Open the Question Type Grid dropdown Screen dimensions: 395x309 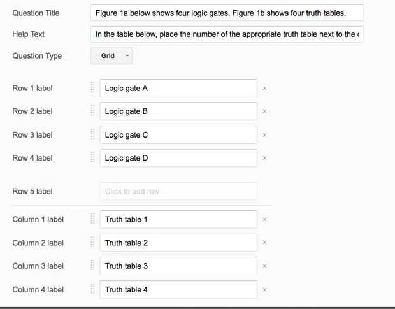point(111,56)
